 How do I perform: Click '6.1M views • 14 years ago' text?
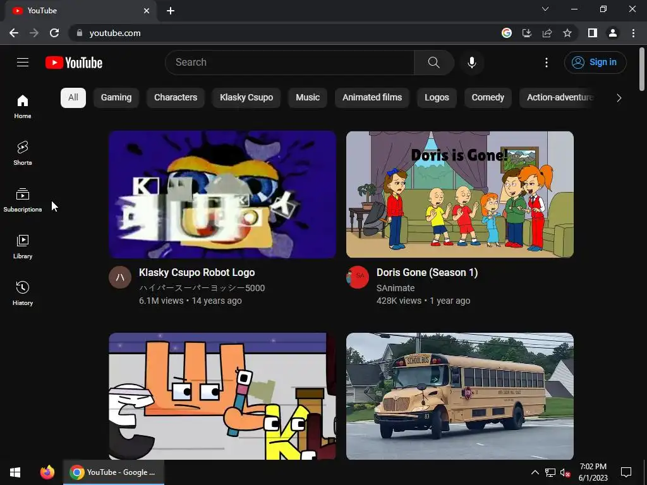190,301
